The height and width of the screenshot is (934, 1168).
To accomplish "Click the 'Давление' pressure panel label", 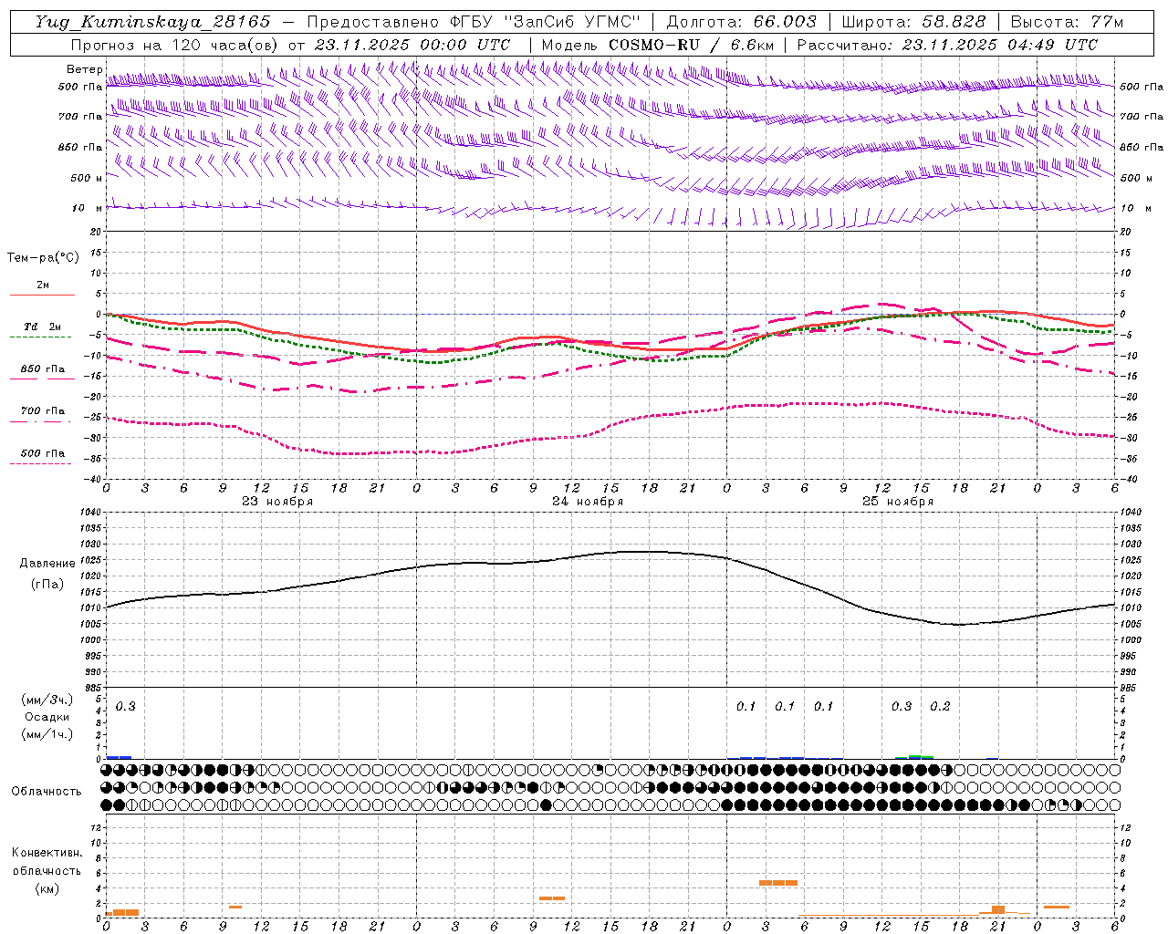I will [47, 564].
